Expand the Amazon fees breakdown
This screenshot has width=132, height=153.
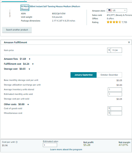coord(30,59)
